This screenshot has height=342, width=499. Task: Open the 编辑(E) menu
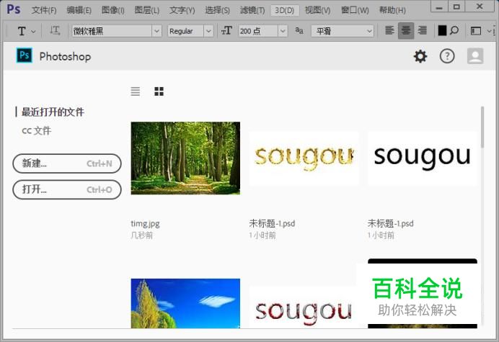[79, 10]
